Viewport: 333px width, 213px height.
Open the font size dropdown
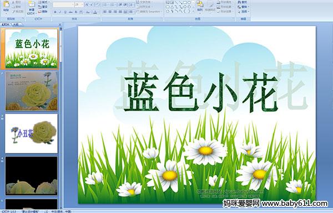click(82, 4)
